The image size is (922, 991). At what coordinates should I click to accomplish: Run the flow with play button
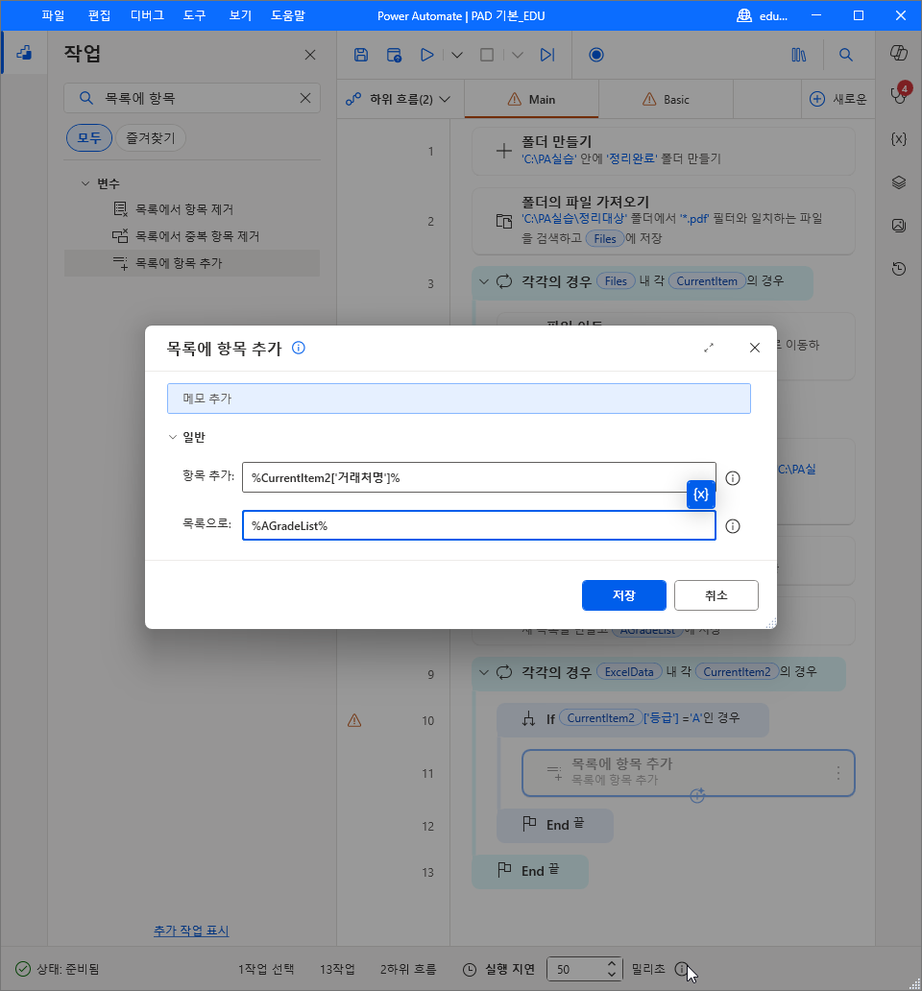coord(427,55)
